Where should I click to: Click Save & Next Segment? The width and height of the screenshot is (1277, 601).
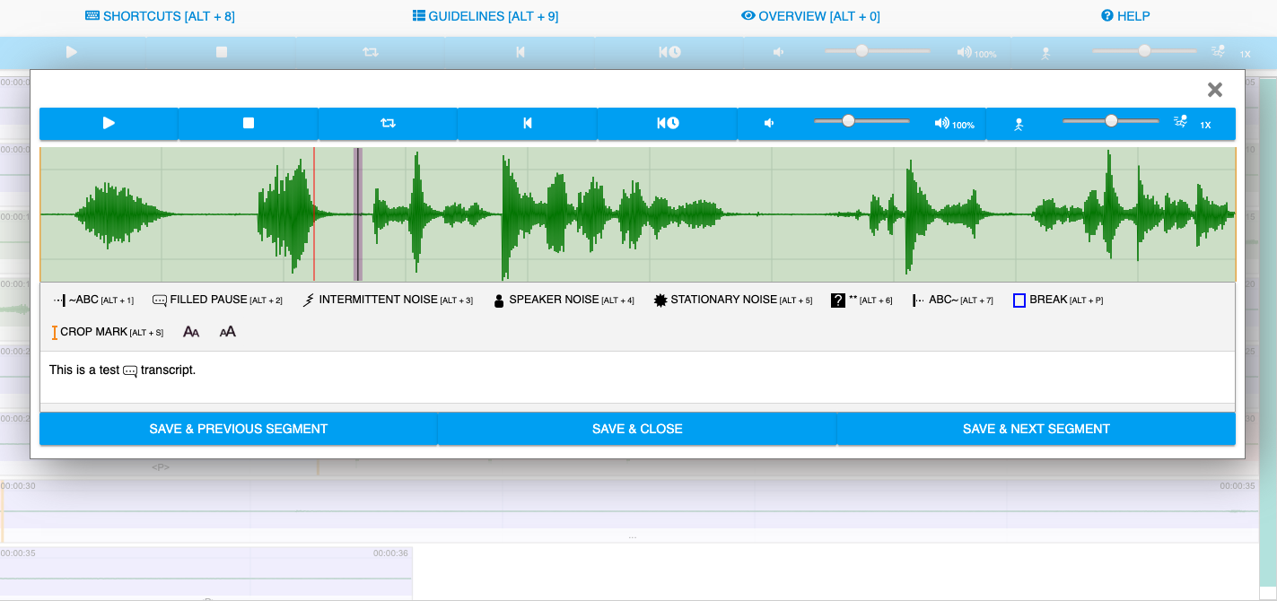(1036, 429)
